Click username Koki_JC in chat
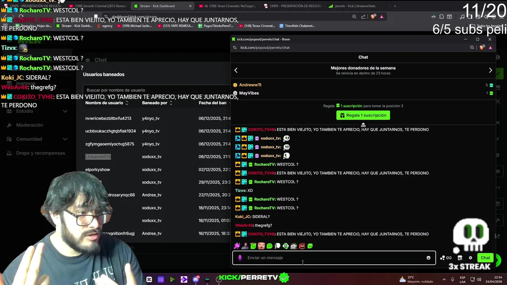The width and height of the screenshot is (507, 285). tap(243, 217)
